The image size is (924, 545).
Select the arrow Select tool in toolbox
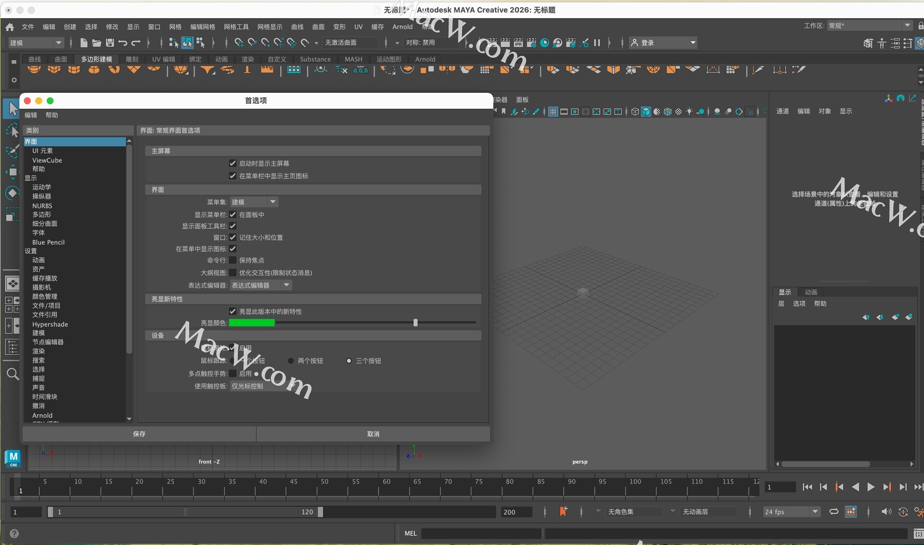coord(12,109)
